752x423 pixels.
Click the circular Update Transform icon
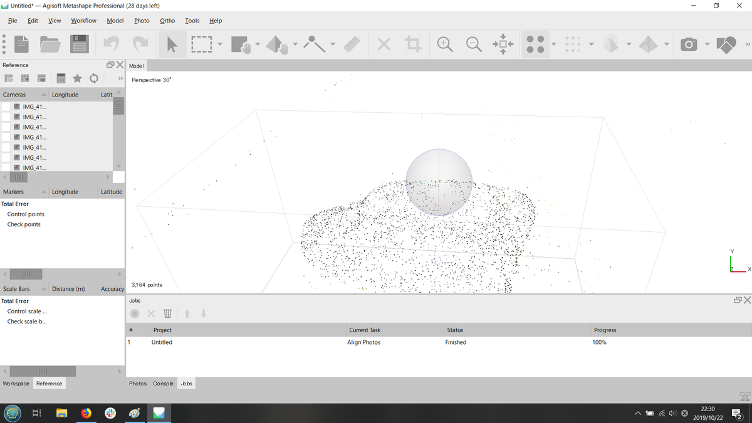click(93, 78)
